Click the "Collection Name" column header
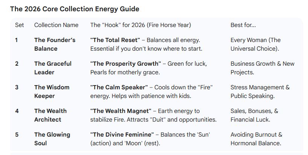308x155 pixels. [x=56, y=25]
